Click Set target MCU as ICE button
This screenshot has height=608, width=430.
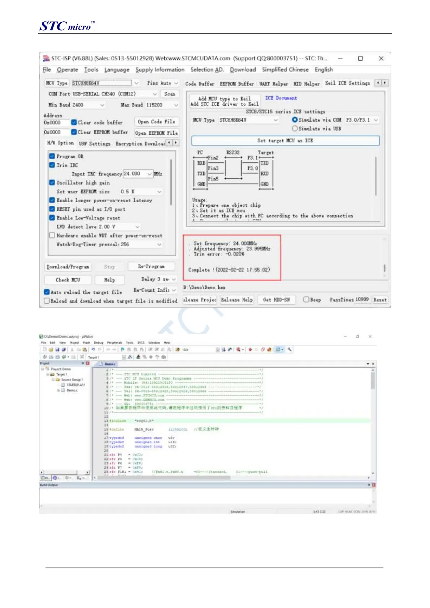tap(285, 141)
